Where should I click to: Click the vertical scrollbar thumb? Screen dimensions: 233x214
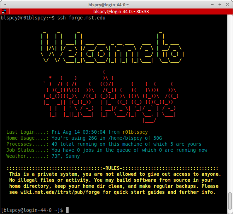click(230, 201)
